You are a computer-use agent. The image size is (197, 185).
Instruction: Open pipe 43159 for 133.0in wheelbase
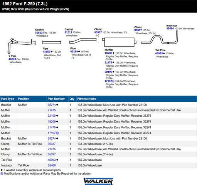click(x=46, y=52)
